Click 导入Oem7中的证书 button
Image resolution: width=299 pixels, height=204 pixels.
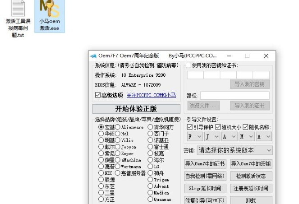click(205, 164)
